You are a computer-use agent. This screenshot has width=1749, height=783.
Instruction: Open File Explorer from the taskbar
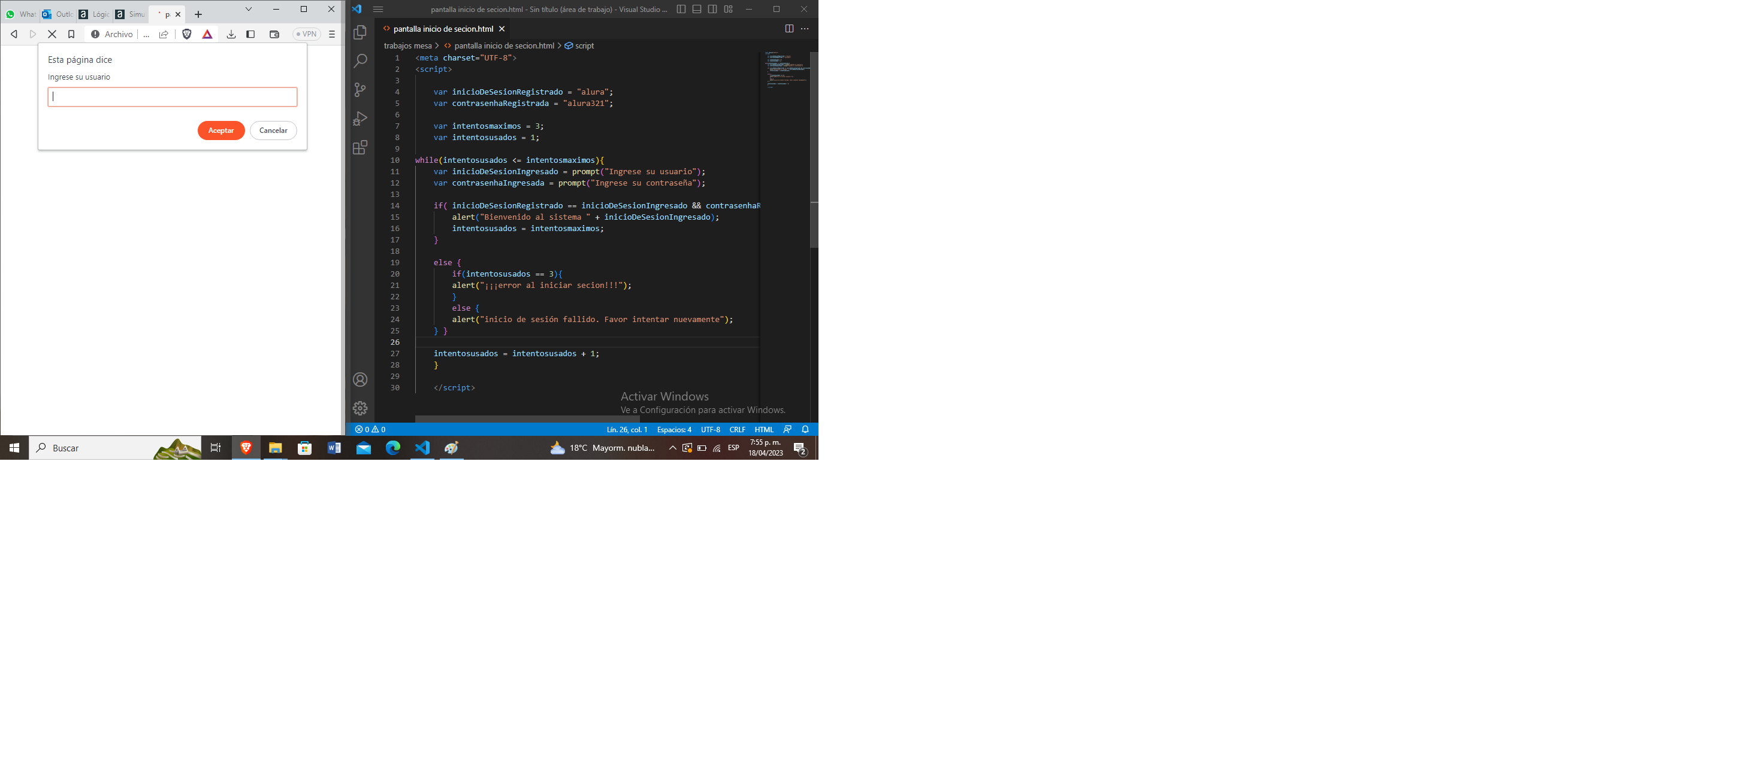coord(275,448)
